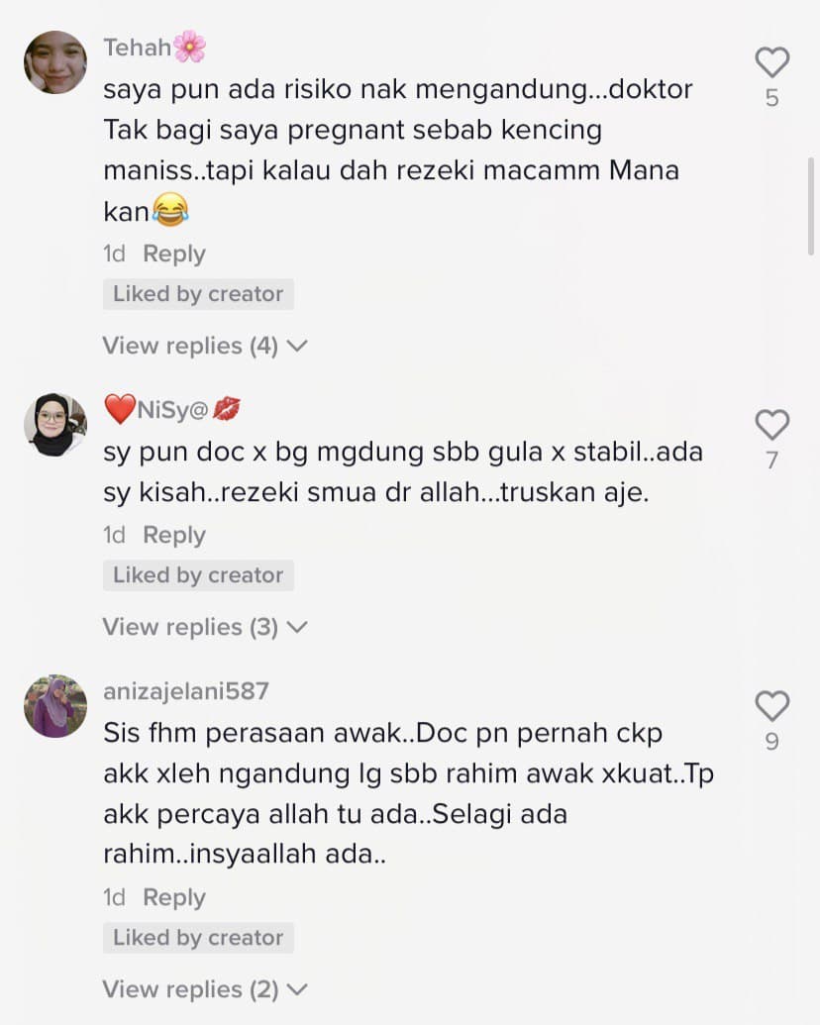Reply to Tehah's comment
The height and width of the screenshot is (1025, 820).
(174, 254)
